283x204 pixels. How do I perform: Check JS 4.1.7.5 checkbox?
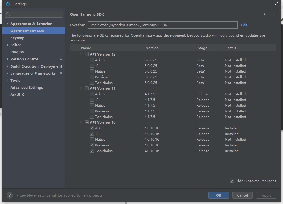(92, 100)
